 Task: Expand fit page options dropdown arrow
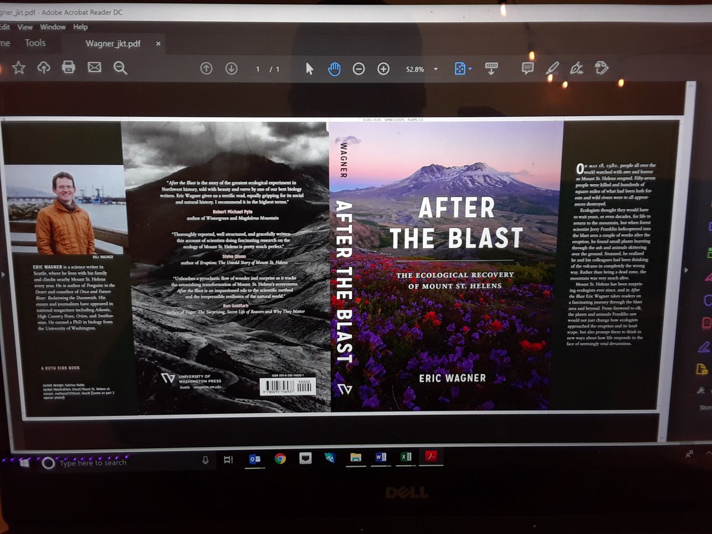(470, 69)
